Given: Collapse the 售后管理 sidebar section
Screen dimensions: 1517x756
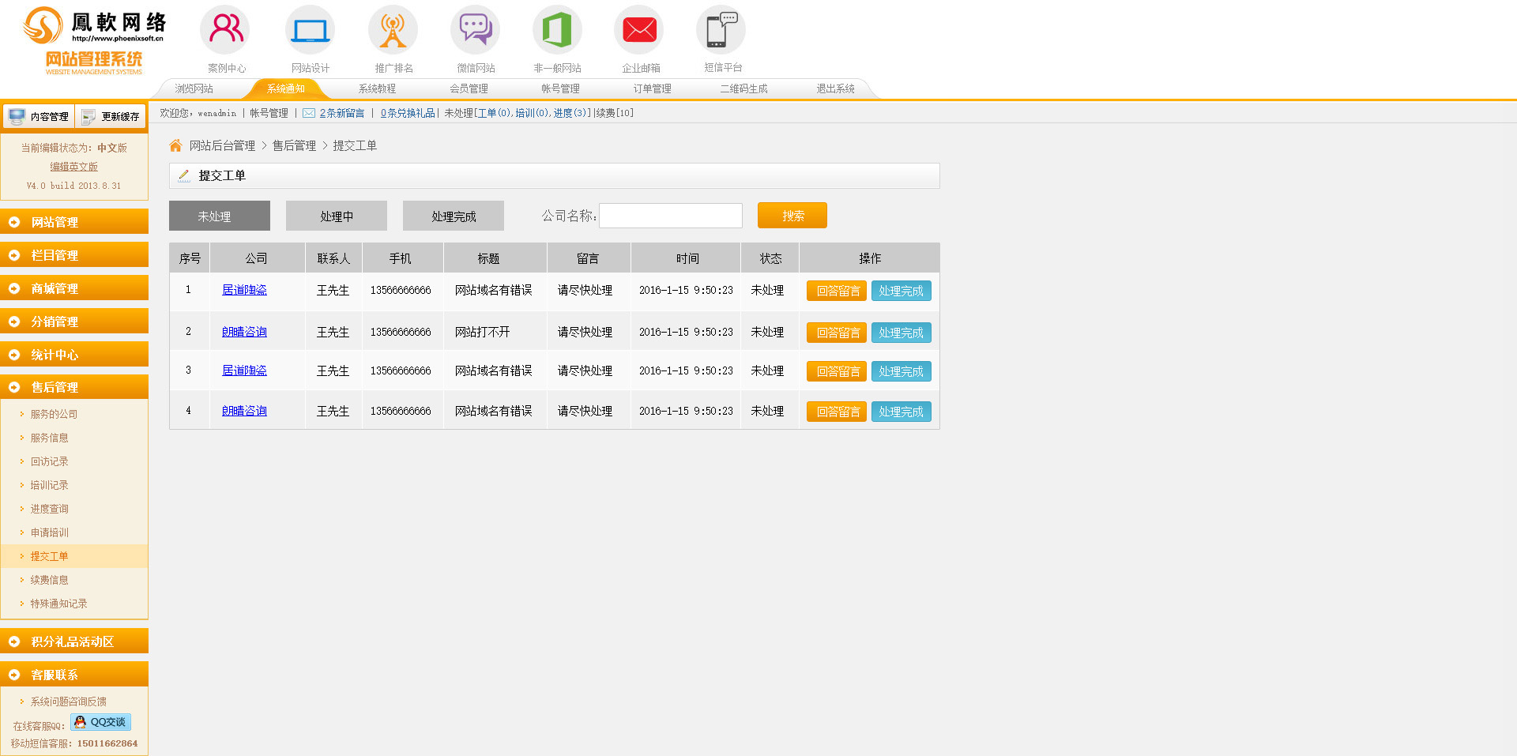Looking at the screenshot, I should [74, 387].
